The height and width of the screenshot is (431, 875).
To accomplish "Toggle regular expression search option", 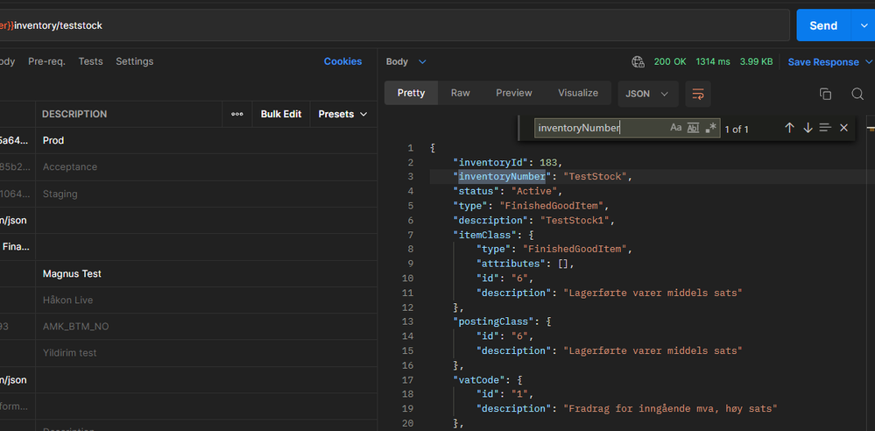I will [x=711, y=128].
